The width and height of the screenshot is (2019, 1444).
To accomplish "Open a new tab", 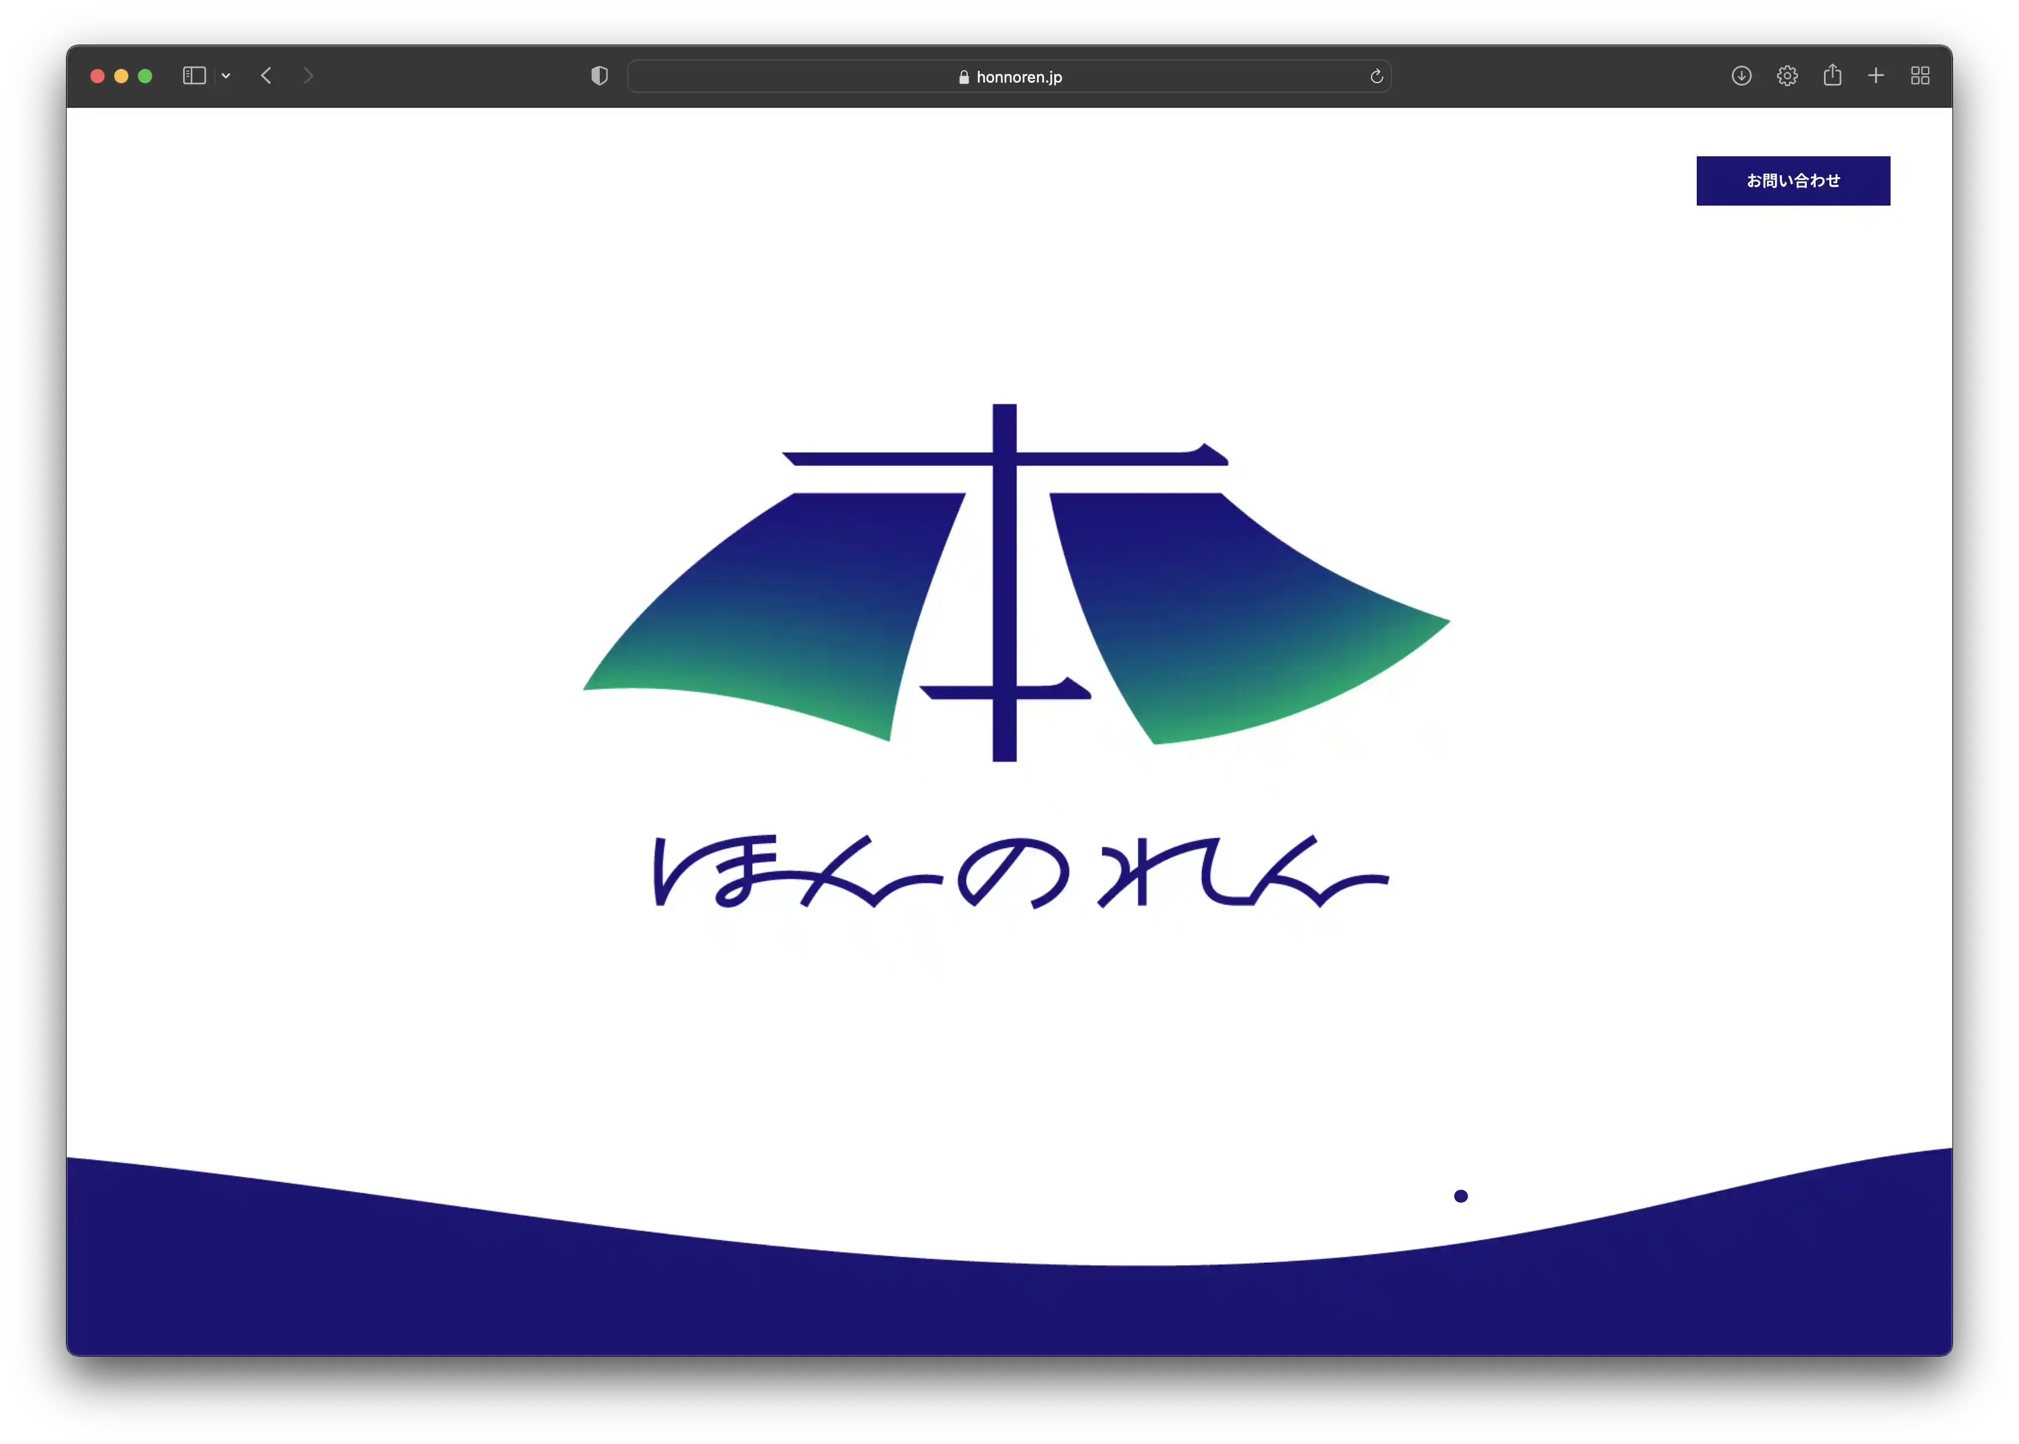I will 1875,77.
